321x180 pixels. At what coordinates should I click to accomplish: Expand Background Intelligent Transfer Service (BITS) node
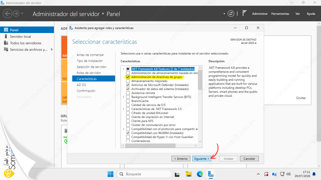124,97
